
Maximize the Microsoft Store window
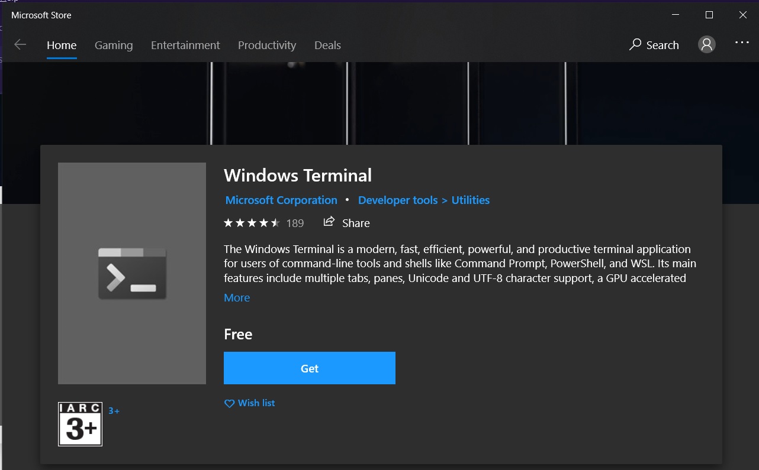(709, 15)
